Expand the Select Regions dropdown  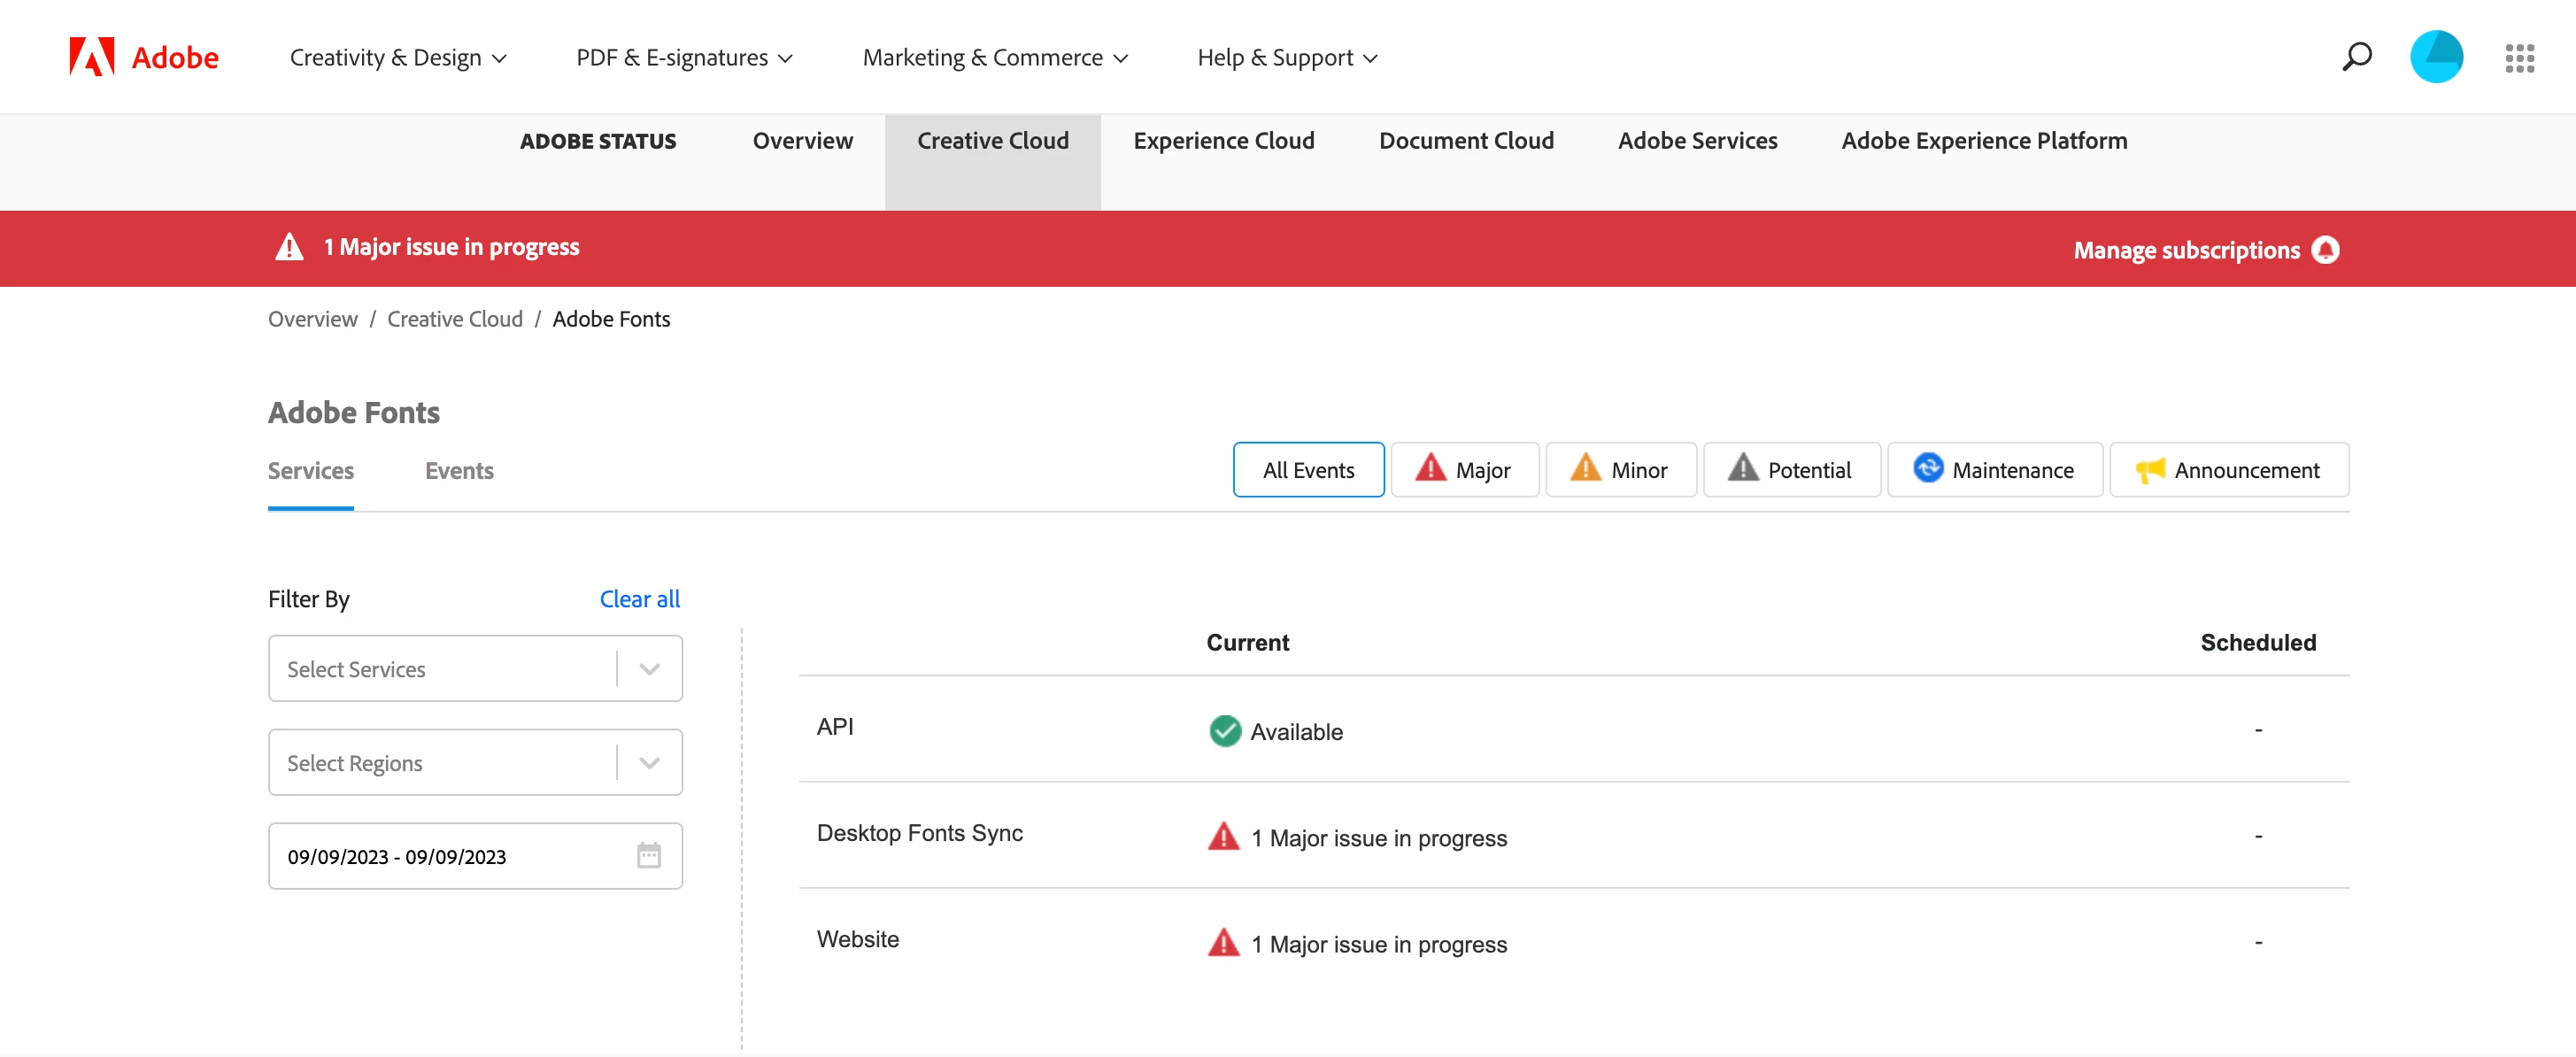click(649, 763)
